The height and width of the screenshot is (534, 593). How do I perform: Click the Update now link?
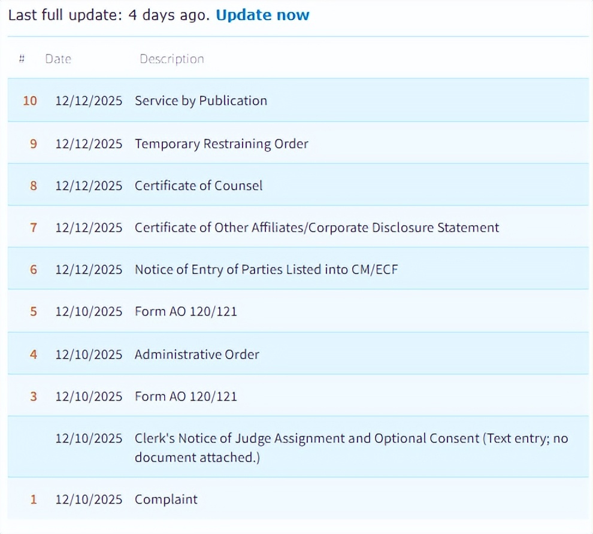[x=262, y=15]
